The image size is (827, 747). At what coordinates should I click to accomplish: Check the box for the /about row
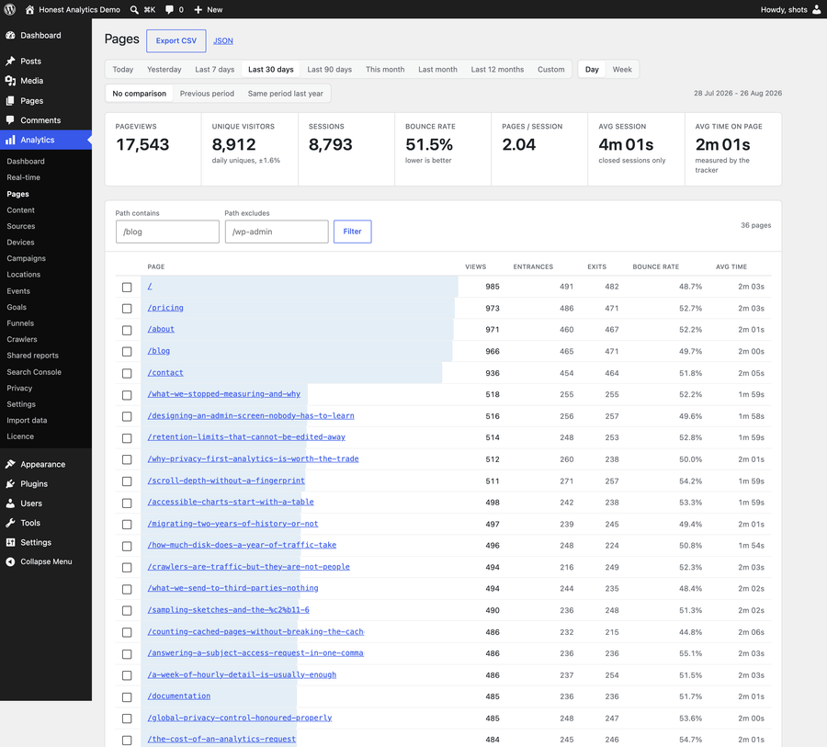[127, 330]
